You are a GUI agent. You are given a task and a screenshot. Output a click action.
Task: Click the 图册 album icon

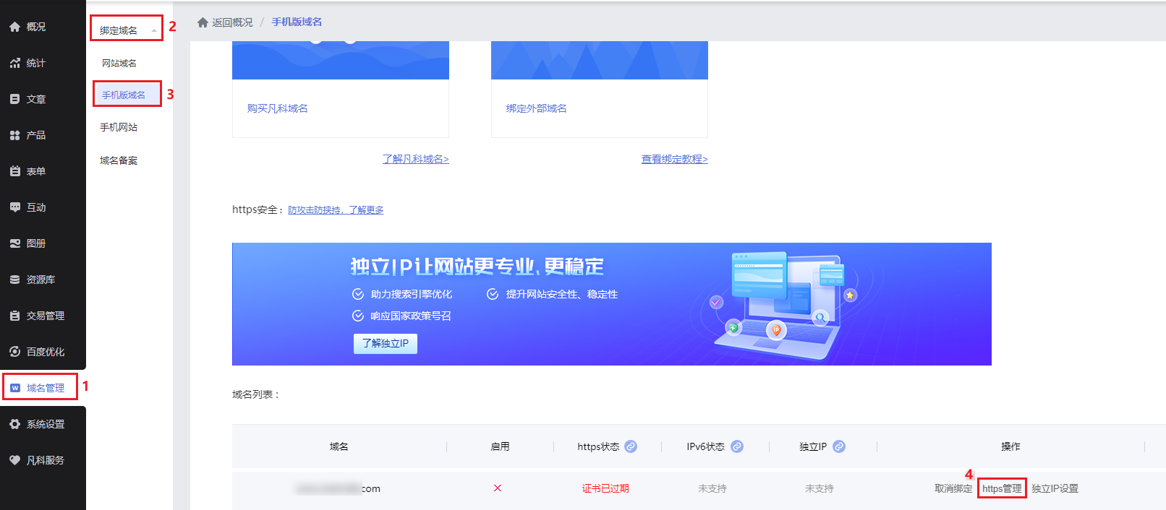coord(14,243)
